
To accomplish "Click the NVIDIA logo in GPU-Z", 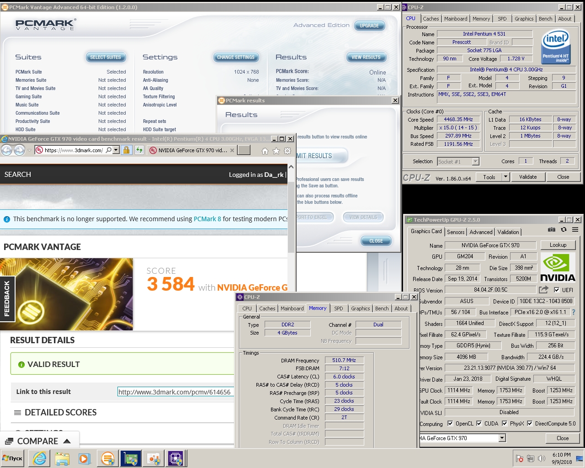I will coord(558,268).
